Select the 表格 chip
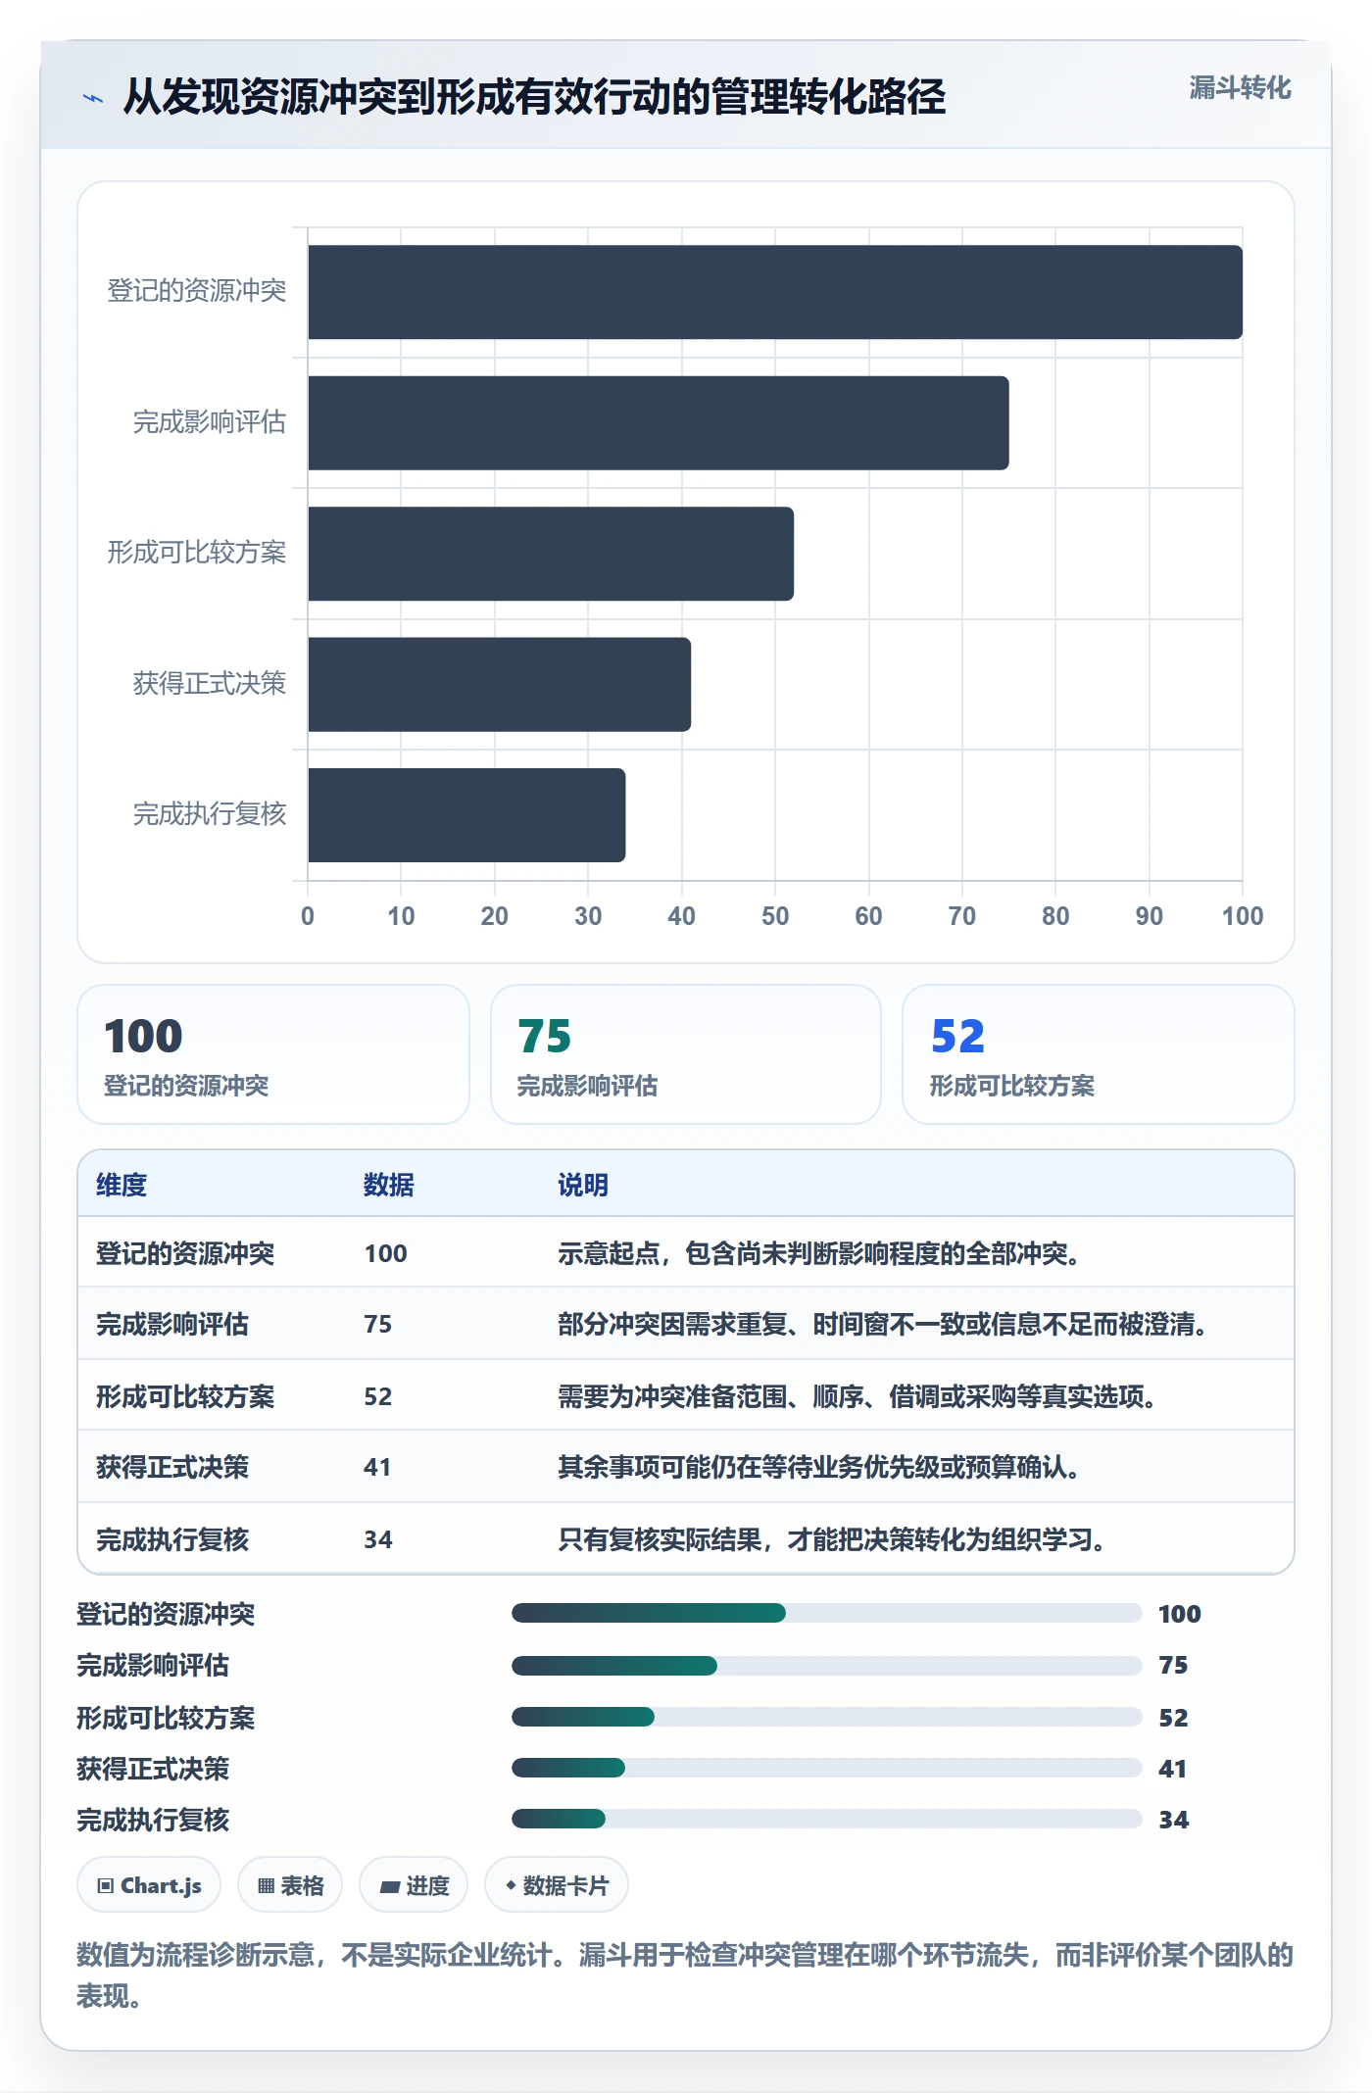 click(x=290, y=1885)
